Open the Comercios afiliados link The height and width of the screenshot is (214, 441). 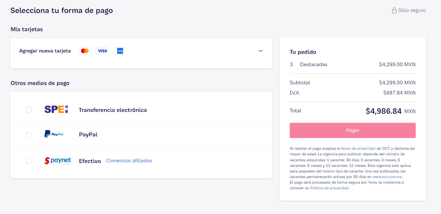pos(129,161)
